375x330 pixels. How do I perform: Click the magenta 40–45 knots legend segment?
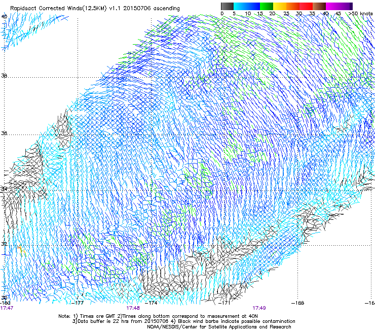point(332,6)
